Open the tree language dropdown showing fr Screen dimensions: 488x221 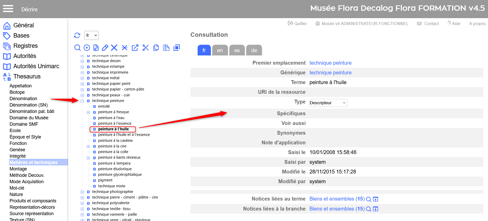(x=91, y=35)
